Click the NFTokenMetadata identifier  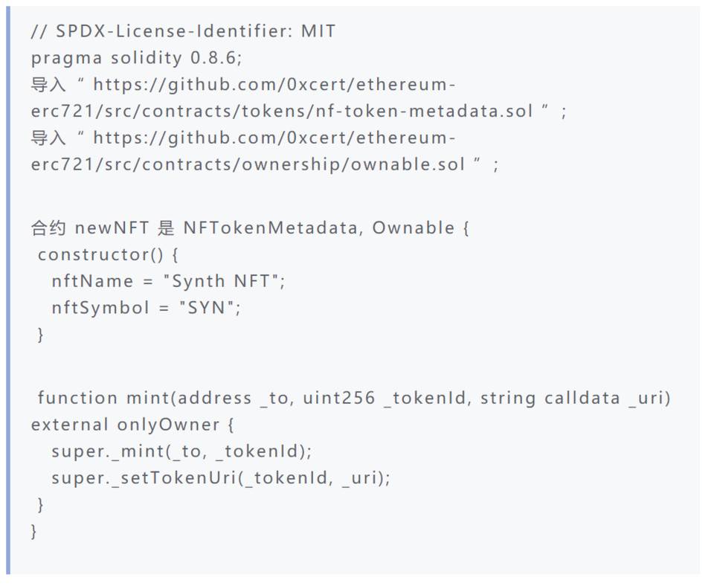coord(271,228)
